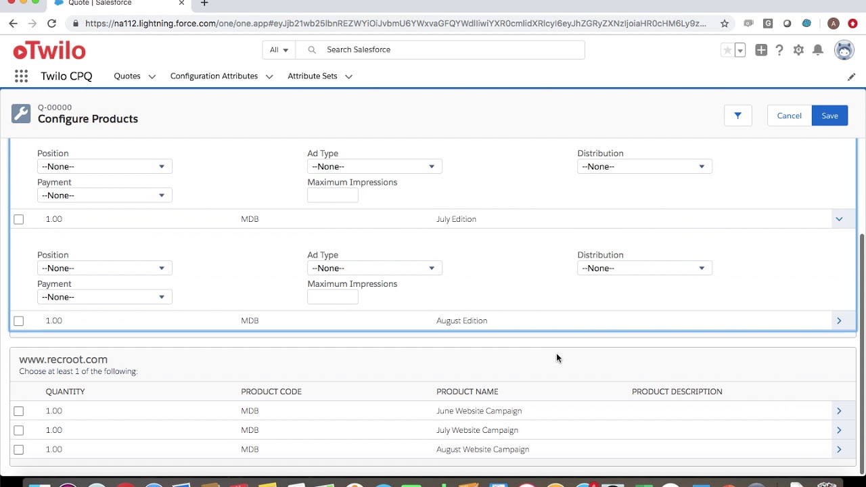866x487 pixels.
Task: Open the Help question mark icon
Action: (779, 50)
